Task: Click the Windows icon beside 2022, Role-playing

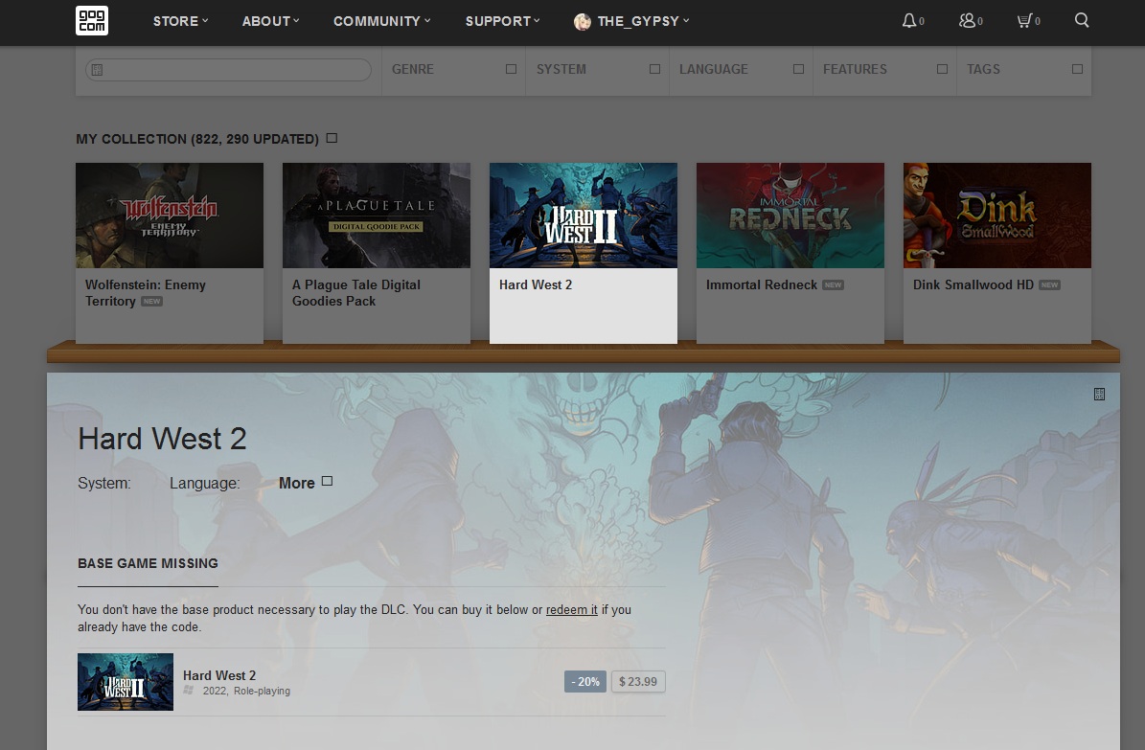Action: [x=189, y=690]
